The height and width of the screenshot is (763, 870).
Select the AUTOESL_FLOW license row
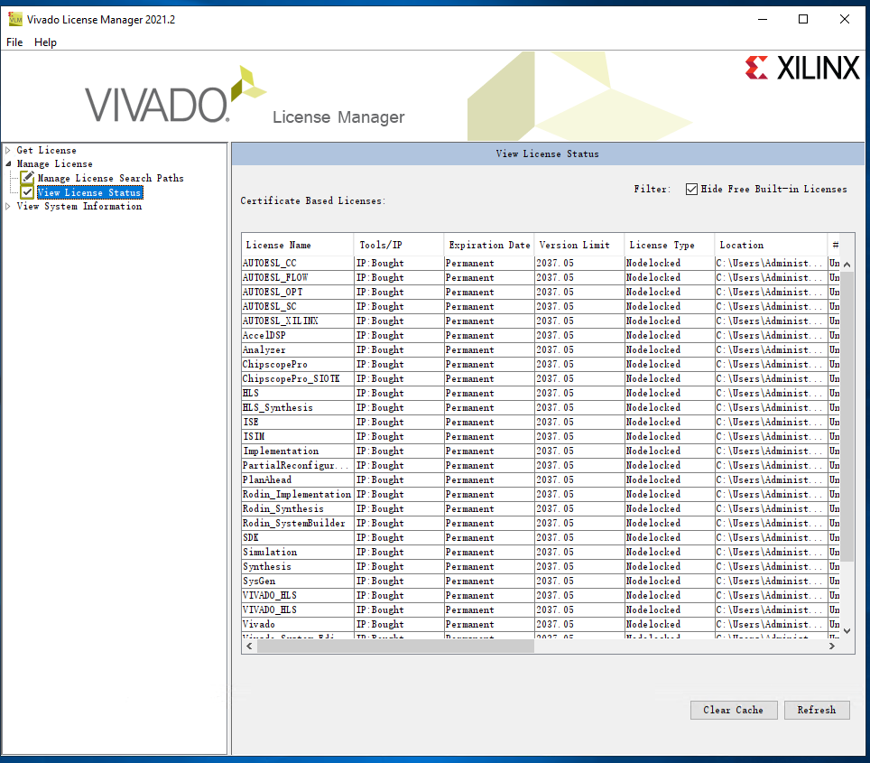click(x=541, y=277)
